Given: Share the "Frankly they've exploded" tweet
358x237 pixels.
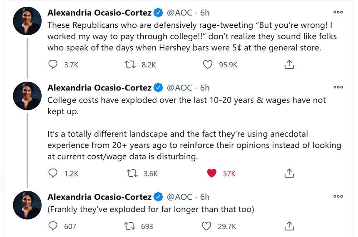Looking at the screenshot, I should click(289, 226).
